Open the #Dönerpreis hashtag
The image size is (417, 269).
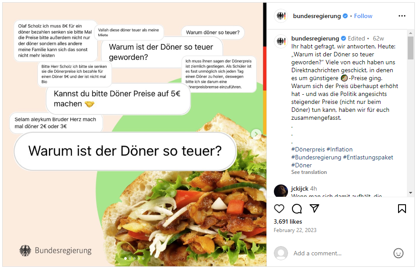click(308, 149)
